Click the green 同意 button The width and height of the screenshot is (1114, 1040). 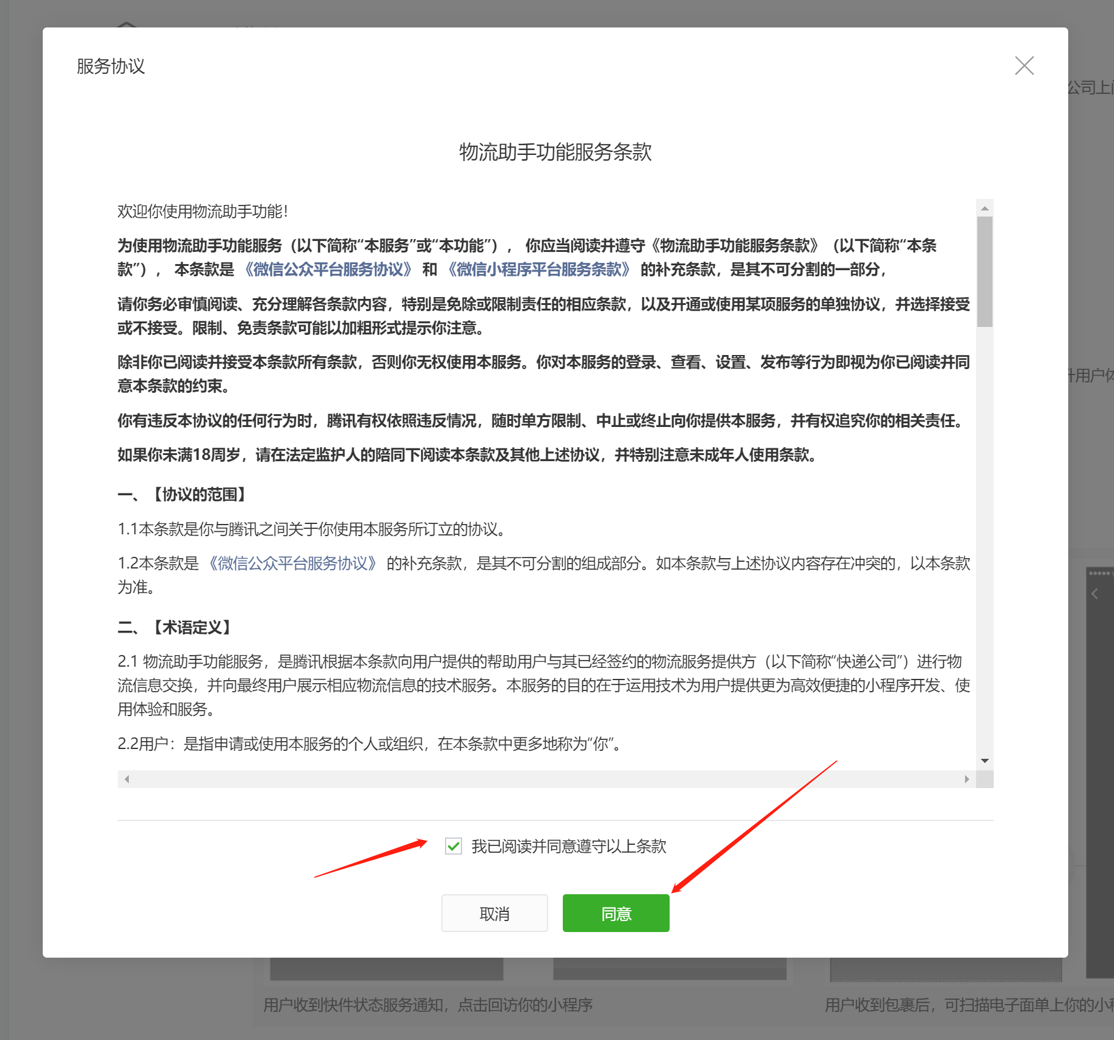(x=616, y=913)
